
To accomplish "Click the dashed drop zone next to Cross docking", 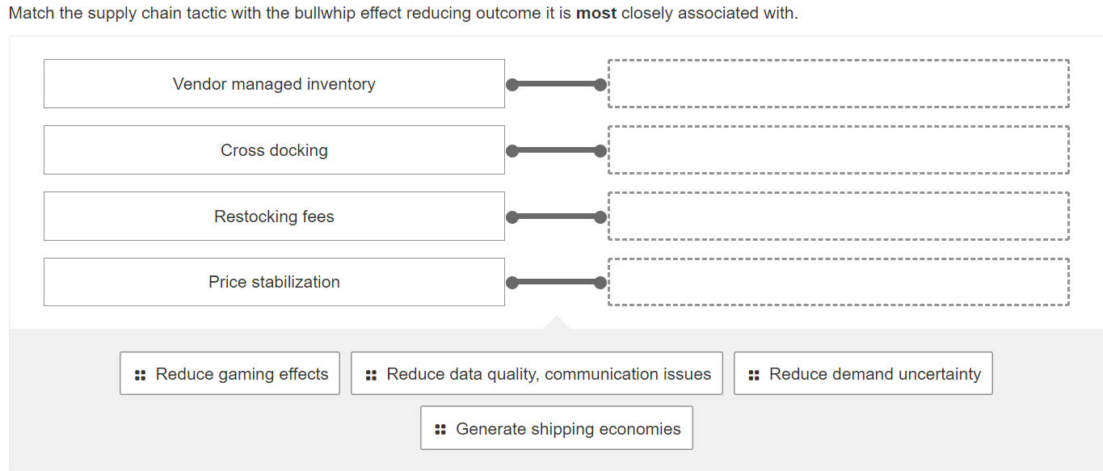I will point(837,149).
